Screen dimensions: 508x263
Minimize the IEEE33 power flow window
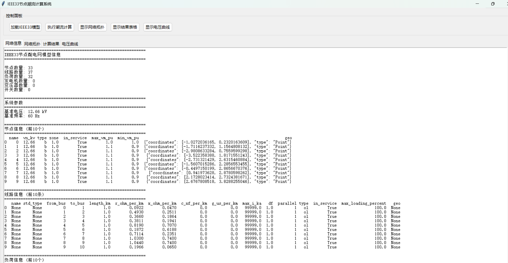(477, 4)
